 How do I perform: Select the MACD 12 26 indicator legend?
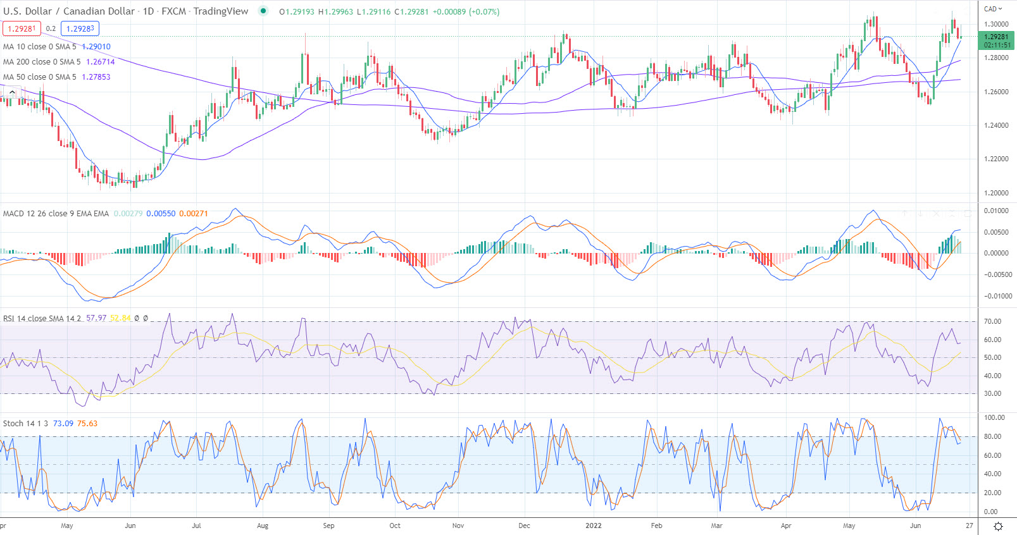point(56,214)
